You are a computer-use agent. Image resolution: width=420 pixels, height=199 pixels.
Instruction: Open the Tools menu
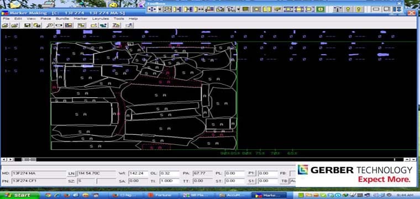[119, 19]
